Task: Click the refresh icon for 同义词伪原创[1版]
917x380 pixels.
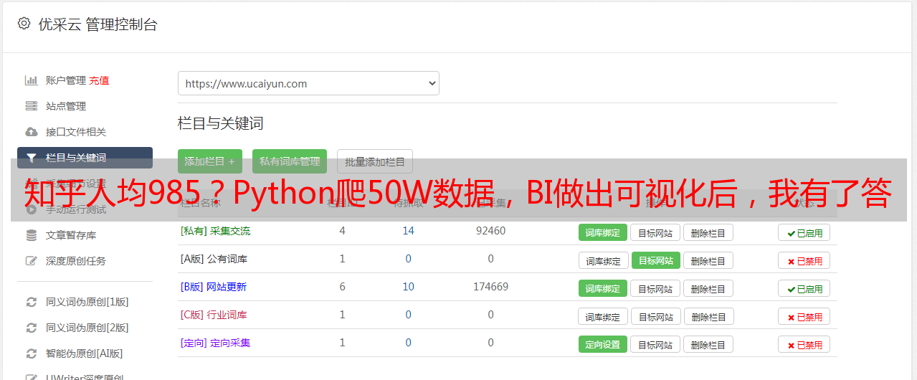Action: click(x=31, y=302)
